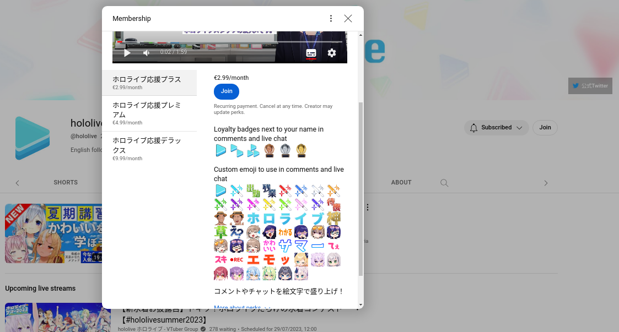
Task: Click the gold trophy loyalty badge
Action: point(301,150)
